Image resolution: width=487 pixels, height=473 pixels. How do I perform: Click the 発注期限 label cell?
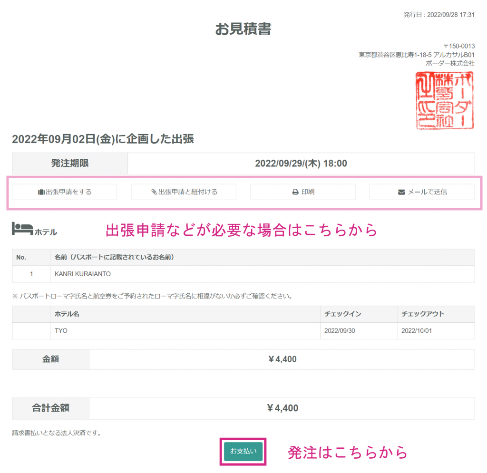(70, 163)
